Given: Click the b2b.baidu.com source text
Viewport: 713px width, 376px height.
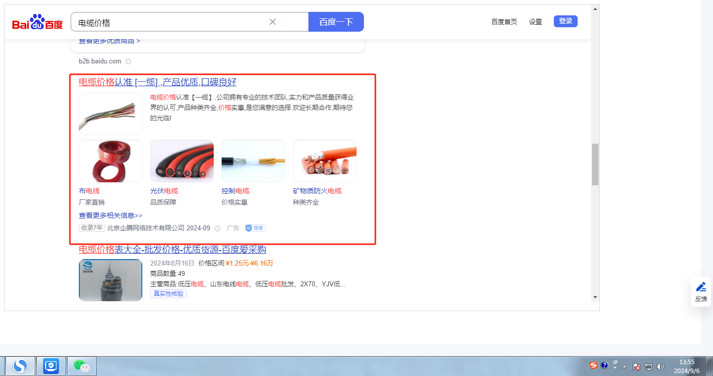Looking at the screenshot, I should [x=100, y=61].
